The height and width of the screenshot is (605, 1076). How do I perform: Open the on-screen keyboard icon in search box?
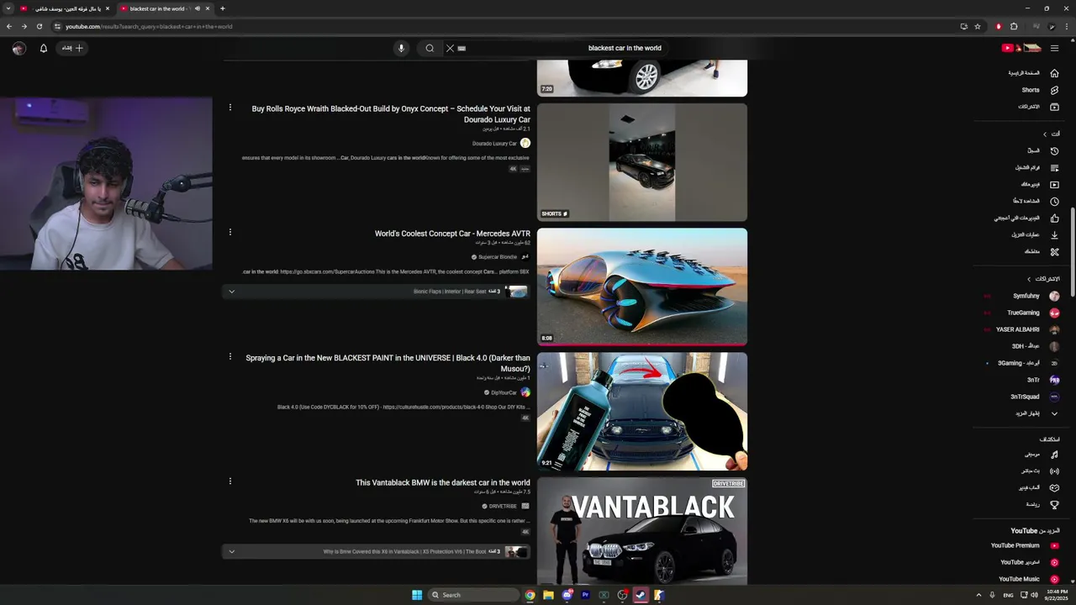[x=462, y=48]
